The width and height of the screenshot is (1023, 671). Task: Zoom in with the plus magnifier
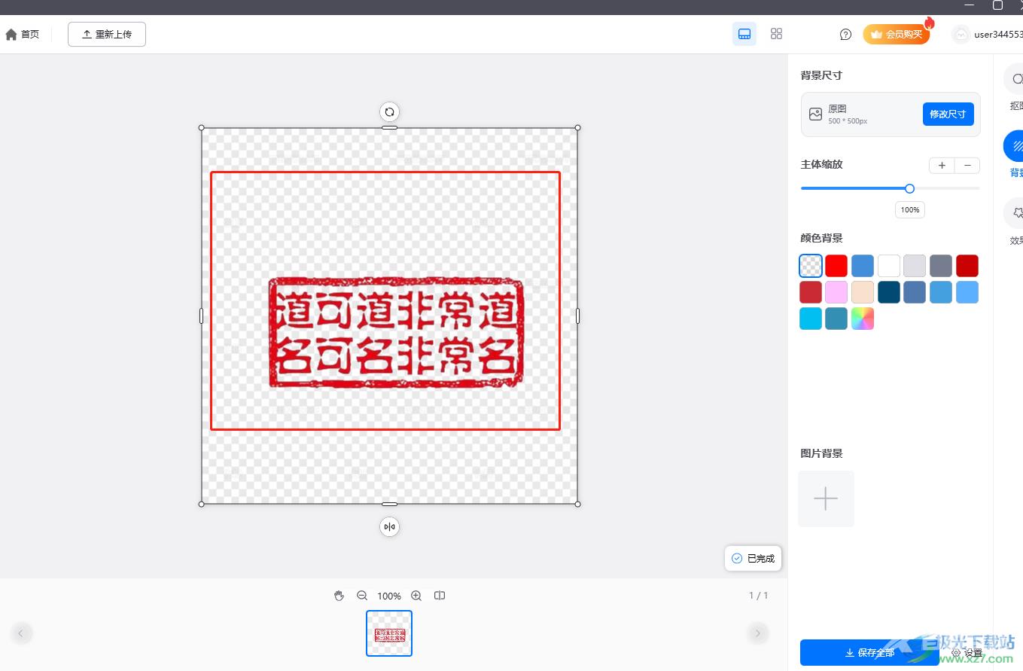pyautogui.click(x=416, y=596)
